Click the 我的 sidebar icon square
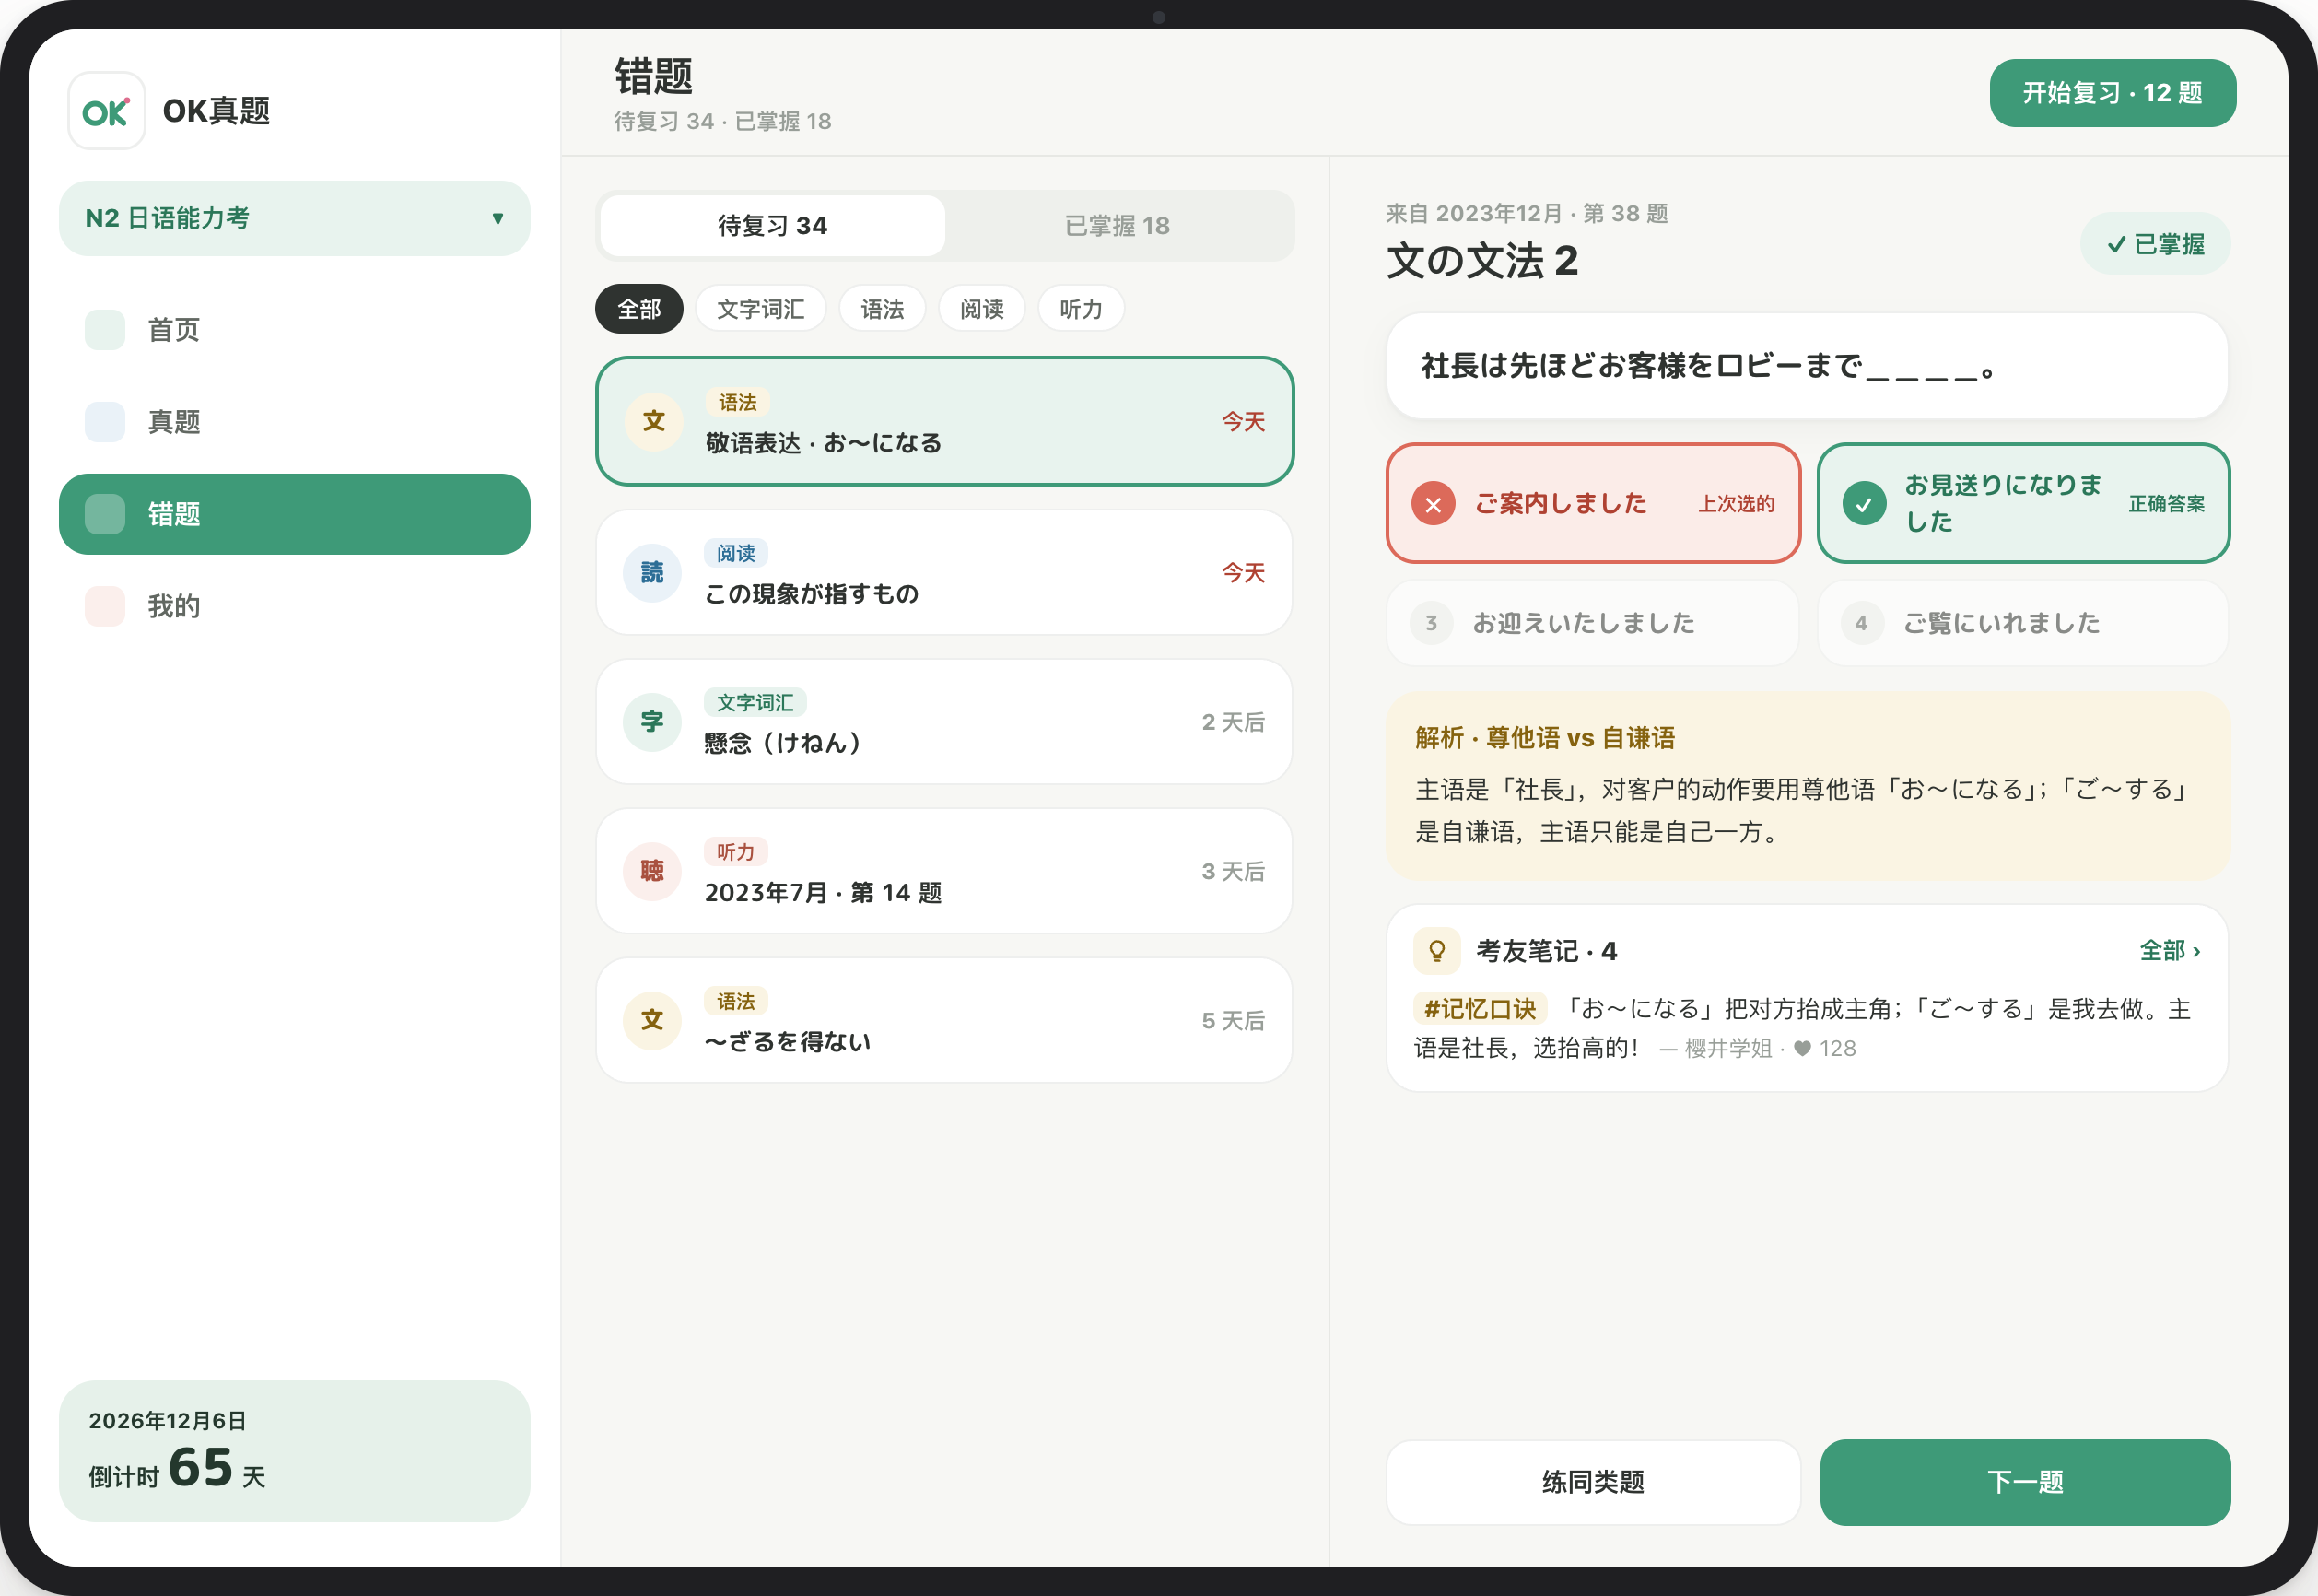This screenshot has height=1596, width=2318. [x=105, y=606]
